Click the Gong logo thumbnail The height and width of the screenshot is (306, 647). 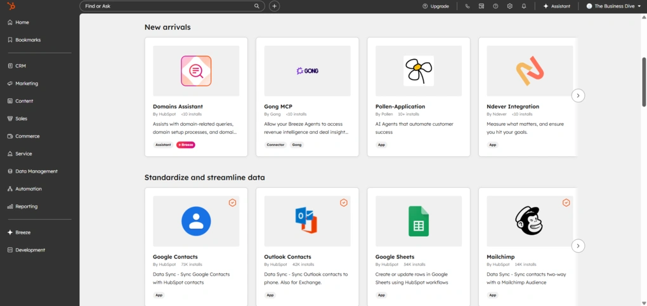click(308, 71)
